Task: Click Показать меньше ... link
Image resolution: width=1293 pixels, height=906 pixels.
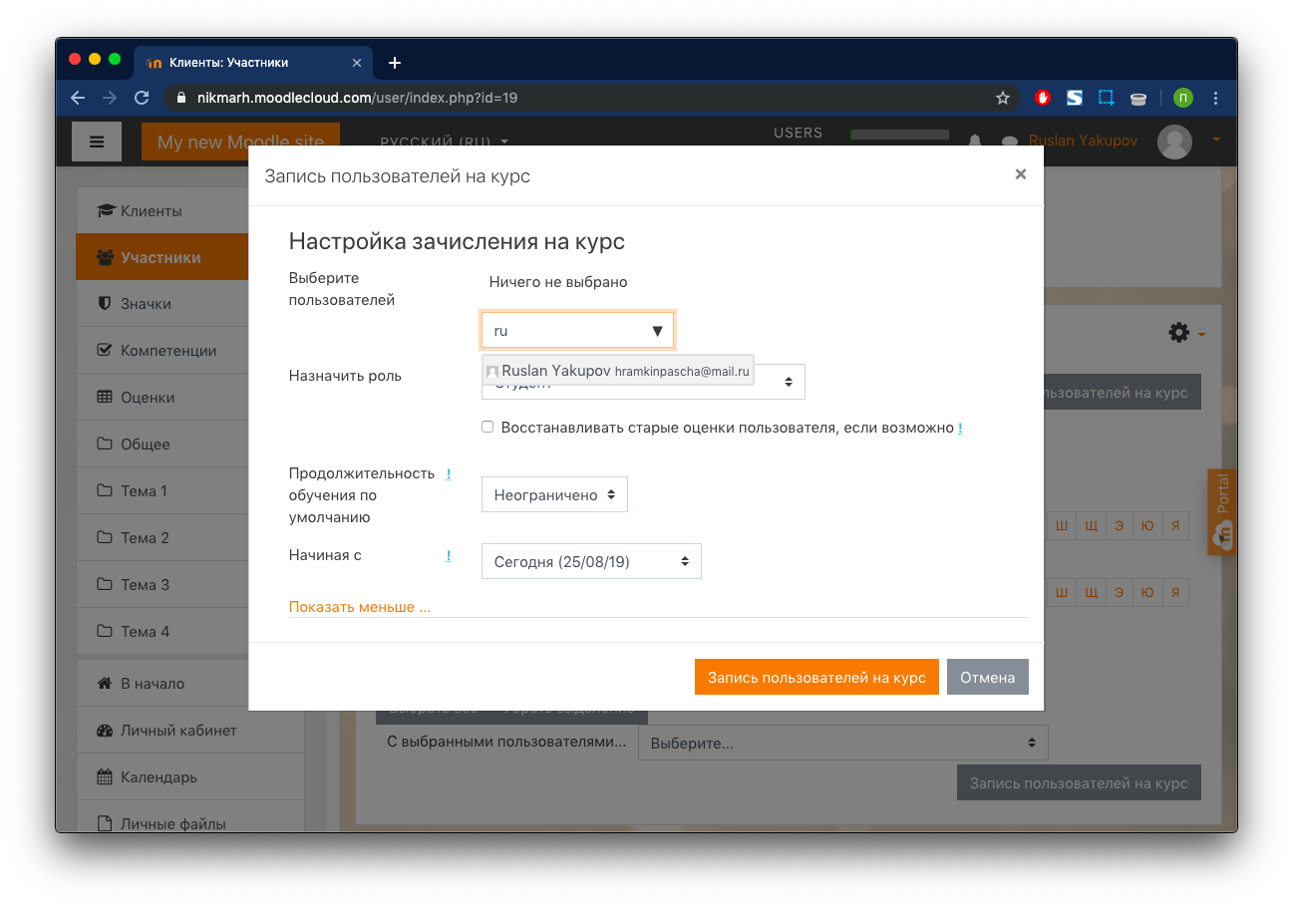Action: click(x=360, y=607)
